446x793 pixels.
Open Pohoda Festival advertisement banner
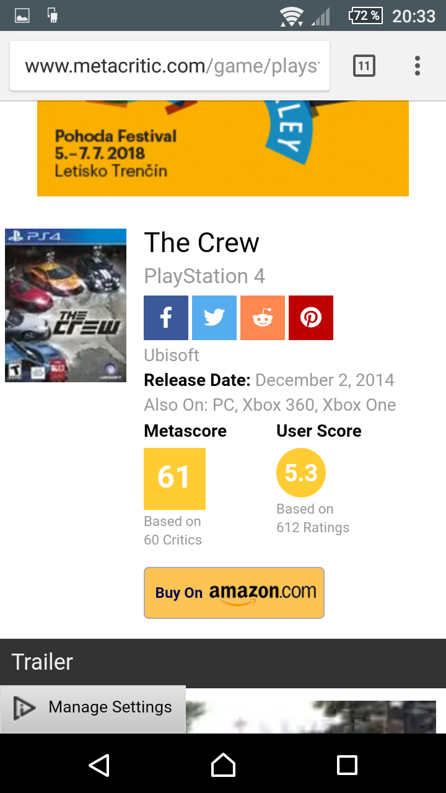click(223, 149)
